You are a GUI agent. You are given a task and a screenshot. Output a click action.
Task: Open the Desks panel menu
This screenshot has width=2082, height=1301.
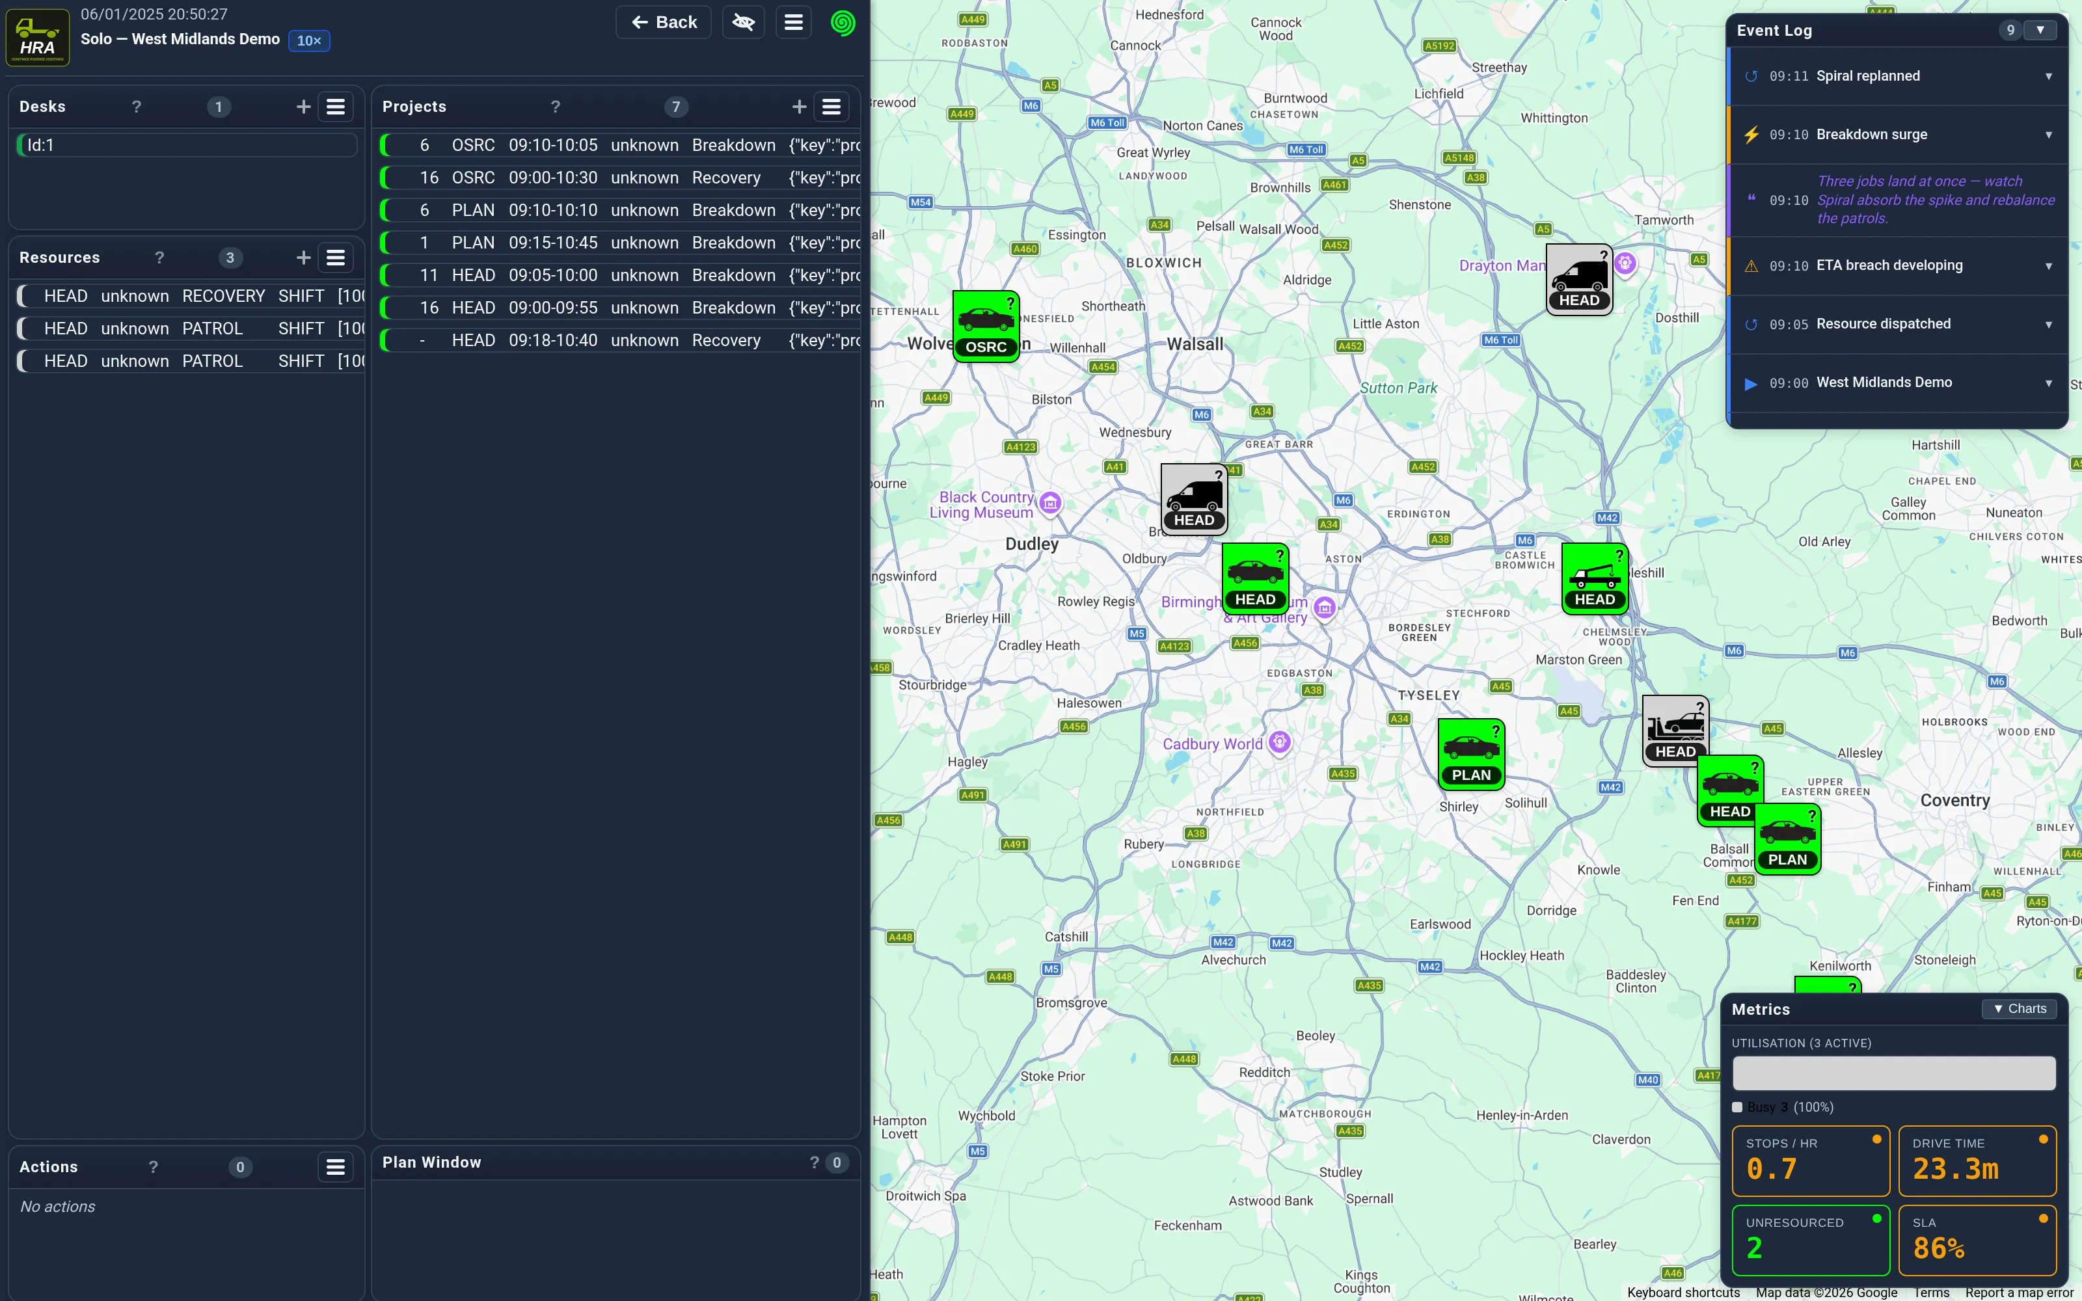tap(336, 107)
